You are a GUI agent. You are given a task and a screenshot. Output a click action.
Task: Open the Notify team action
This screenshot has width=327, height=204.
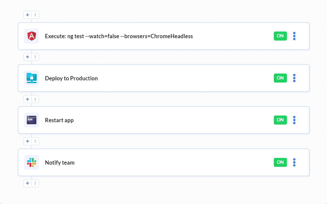[x=163, y=162]
